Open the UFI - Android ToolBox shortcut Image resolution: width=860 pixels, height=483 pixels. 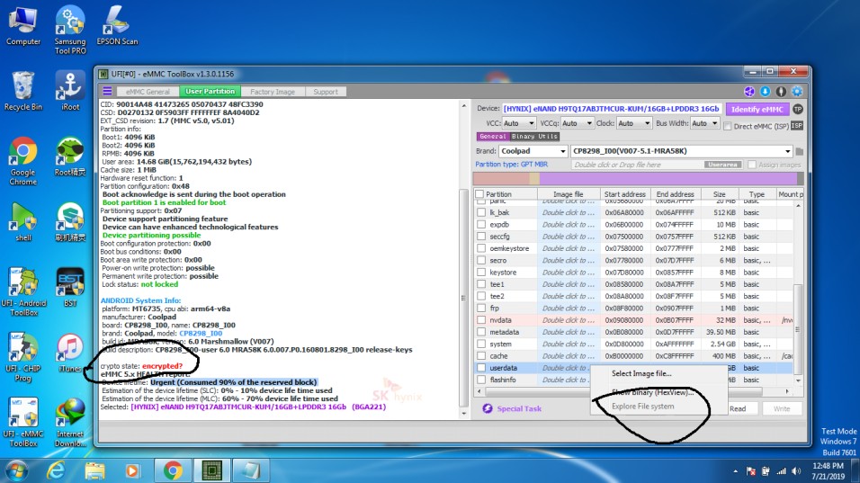(x=23, y=291)
